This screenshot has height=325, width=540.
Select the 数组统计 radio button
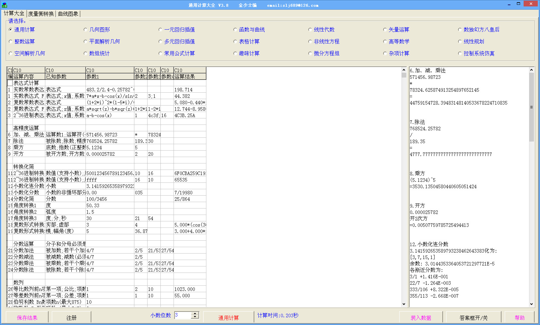pyautogui.click(x=97, y=53)
